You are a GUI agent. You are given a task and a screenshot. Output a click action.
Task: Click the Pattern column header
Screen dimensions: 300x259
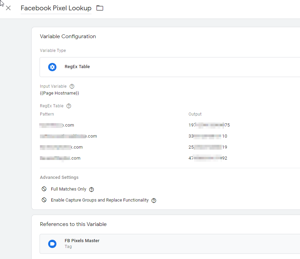point(47,114)
